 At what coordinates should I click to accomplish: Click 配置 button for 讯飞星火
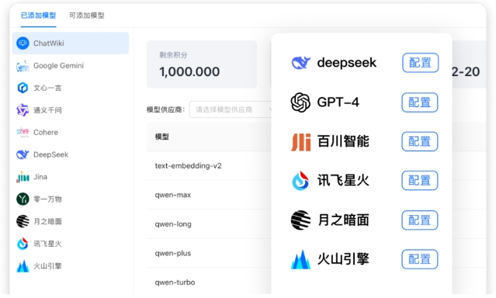point(420,180)
